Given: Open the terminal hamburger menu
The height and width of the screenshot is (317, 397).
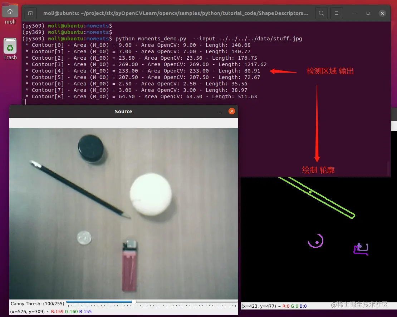Looking at the screenshot, I should point(337,13).
